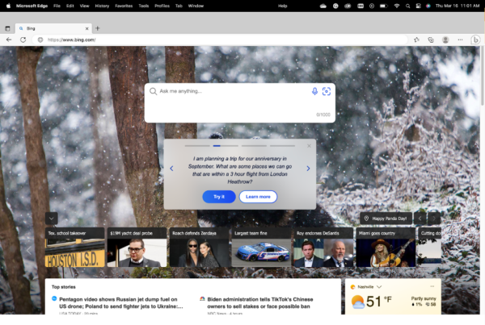Open the Apple menu
This screenshot has width=485, height=325.
(8, 6)
